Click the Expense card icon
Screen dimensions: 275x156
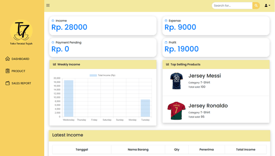pyautogui.click(x=166, y=21)
